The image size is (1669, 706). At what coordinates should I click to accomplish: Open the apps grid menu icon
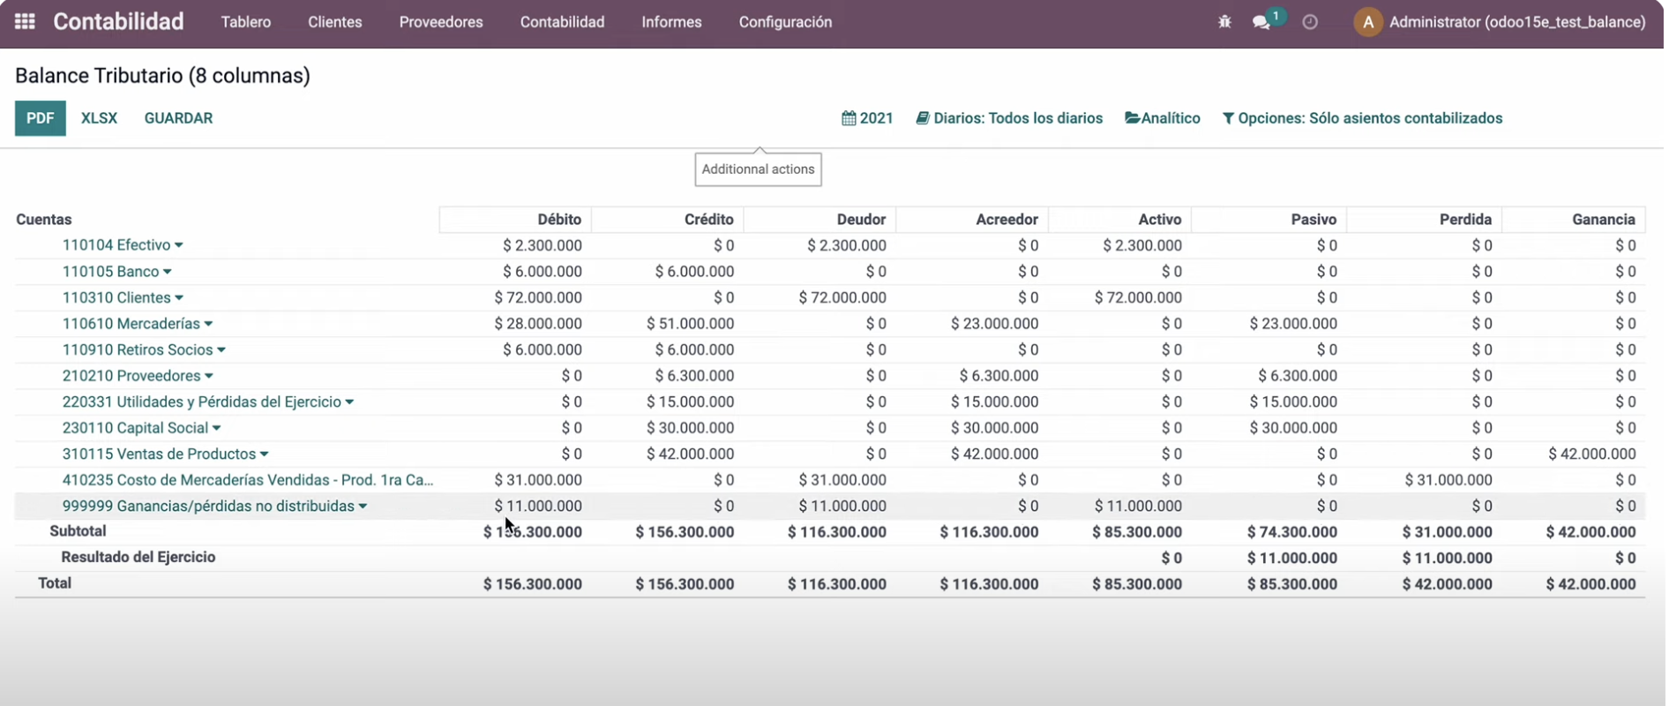tap(25, 22)
